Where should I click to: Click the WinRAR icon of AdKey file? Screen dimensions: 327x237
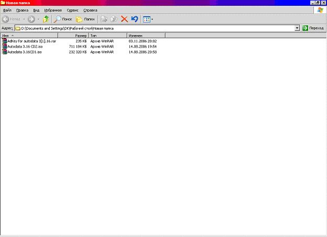click(x=4, y=41)
